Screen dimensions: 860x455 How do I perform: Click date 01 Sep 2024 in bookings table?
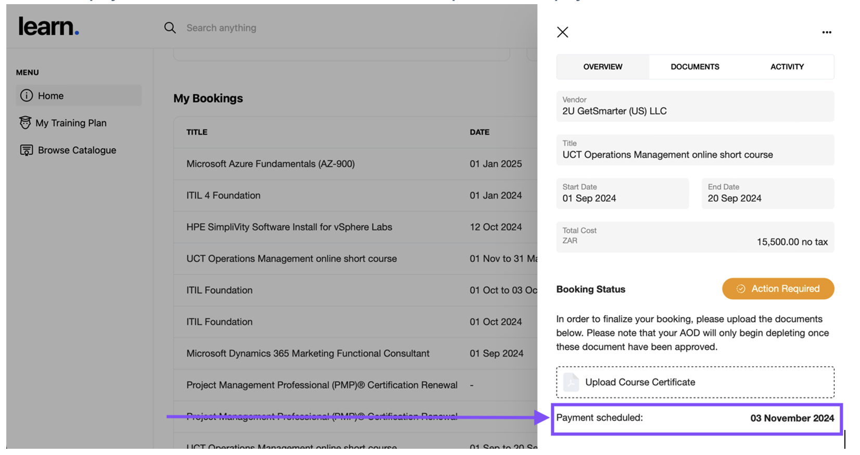coord(497,353)
